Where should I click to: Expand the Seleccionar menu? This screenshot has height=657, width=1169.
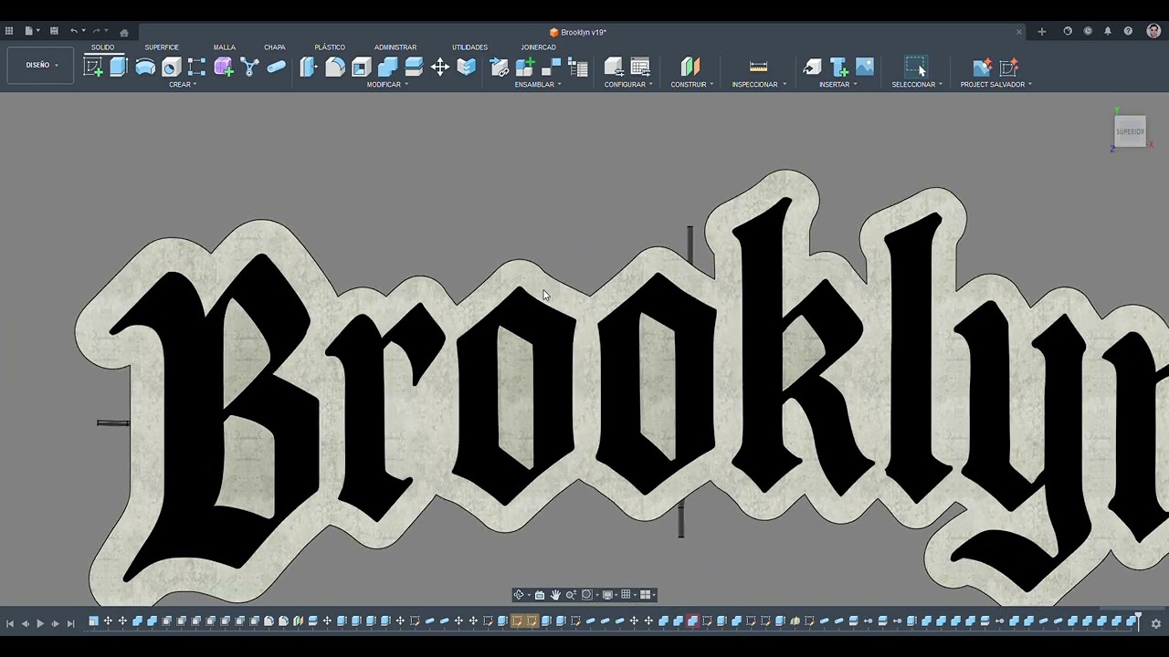point(917,85)
